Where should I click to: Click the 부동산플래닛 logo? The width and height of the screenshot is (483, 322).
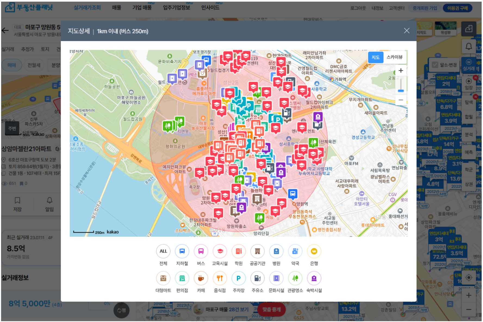tap(29, 7)
